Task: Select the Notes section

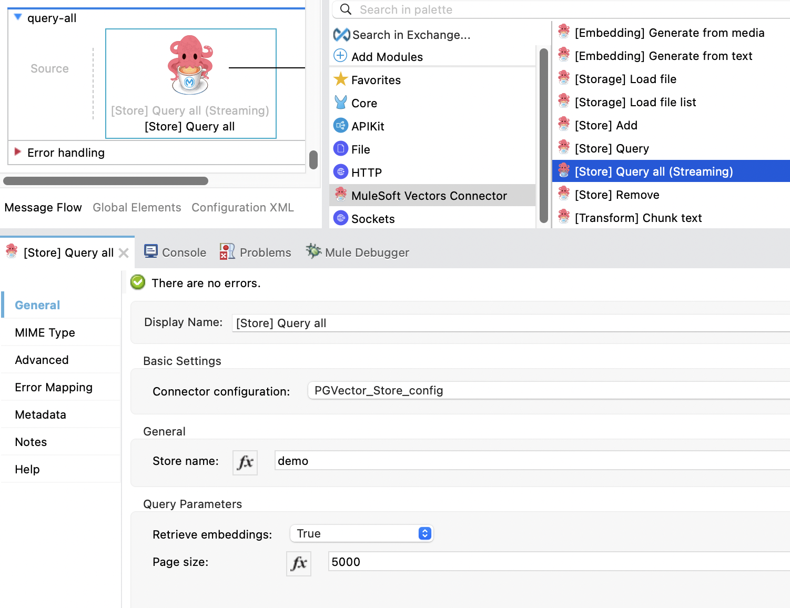Action: coord(62,442)
